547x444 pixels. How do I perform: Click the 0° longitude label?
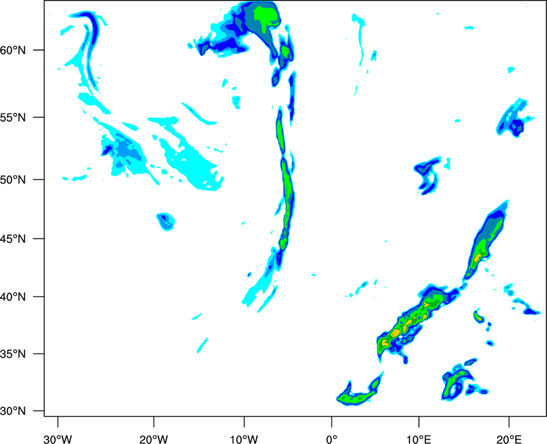click(332, 439)
